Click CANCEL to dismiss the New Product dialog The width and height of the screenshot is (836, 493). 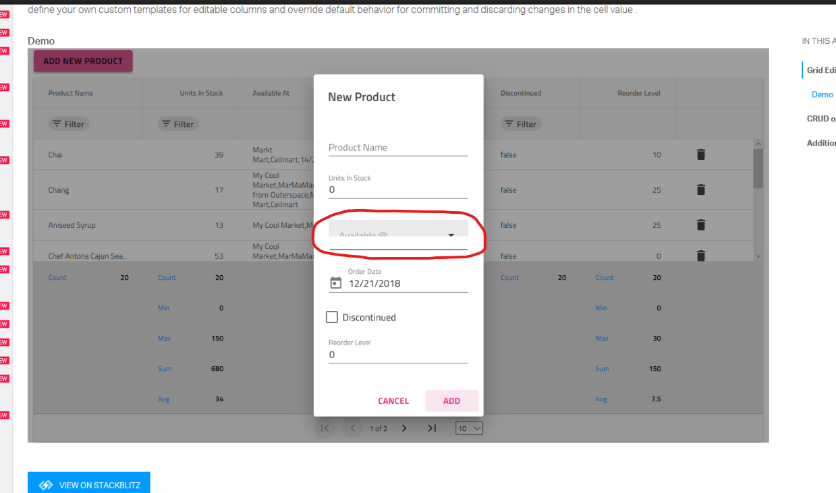pos(393,400)
